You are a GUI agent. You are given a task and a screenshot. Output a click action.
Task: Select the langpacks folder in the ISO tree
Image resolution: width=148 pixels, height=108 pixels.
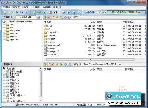click(15, 30)
